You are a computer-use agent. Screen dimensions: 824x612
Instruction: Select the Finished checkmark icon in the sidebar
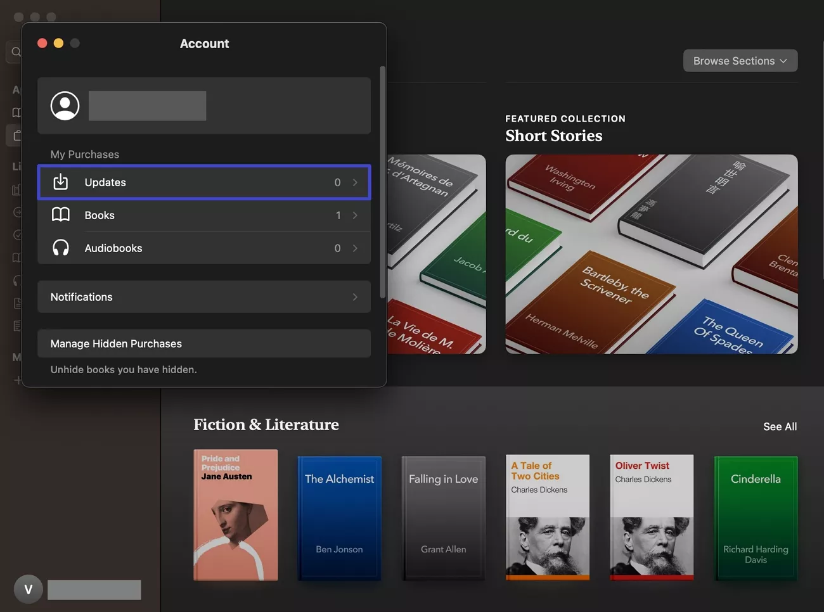point(17,234)
